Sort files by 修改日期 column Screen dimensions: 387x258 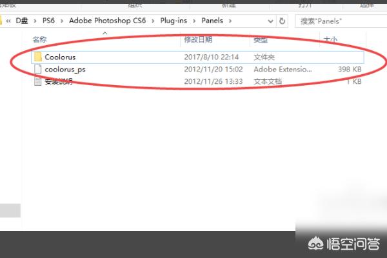pos(198,39)
